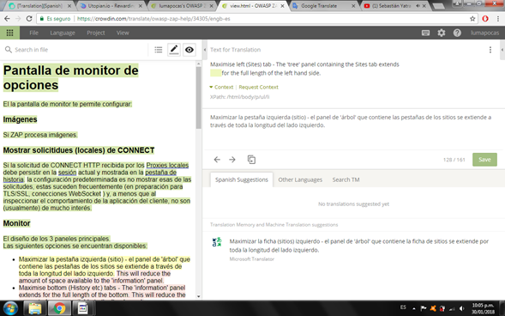Click the file preview scrollbar thumb
Screen dimensions: 505x316
pyautogui.click(x=198, y=97)
